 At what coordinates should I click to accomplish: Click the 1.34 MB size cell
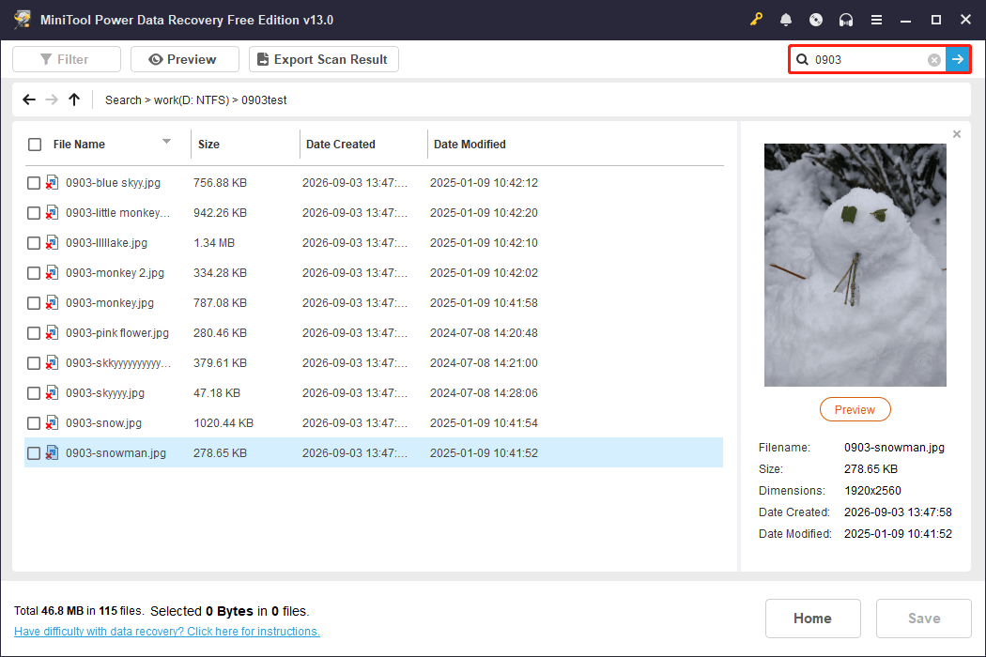click(x=214, y=243)
